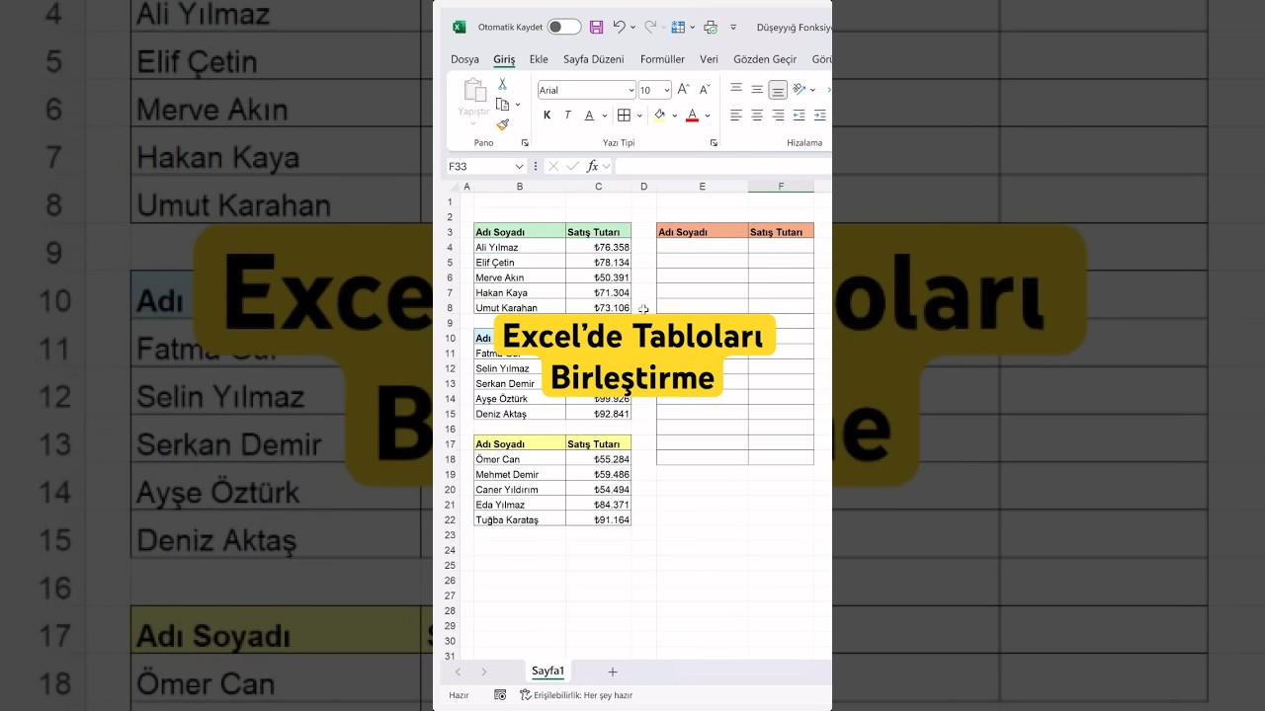Add a new sheet with plus button

click(613, 671)
